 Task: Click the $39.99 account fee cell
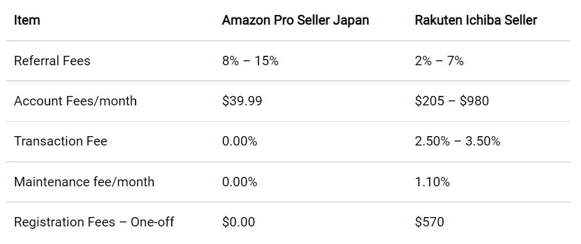(242, 101)
